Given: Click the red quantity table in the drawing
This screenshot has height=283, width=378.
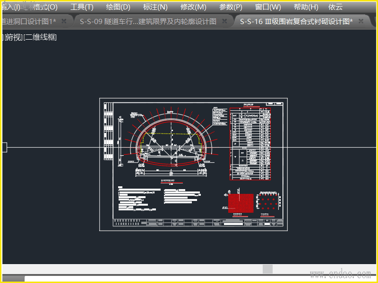Looking at the screenshot, I should click(x=250, y=144).
